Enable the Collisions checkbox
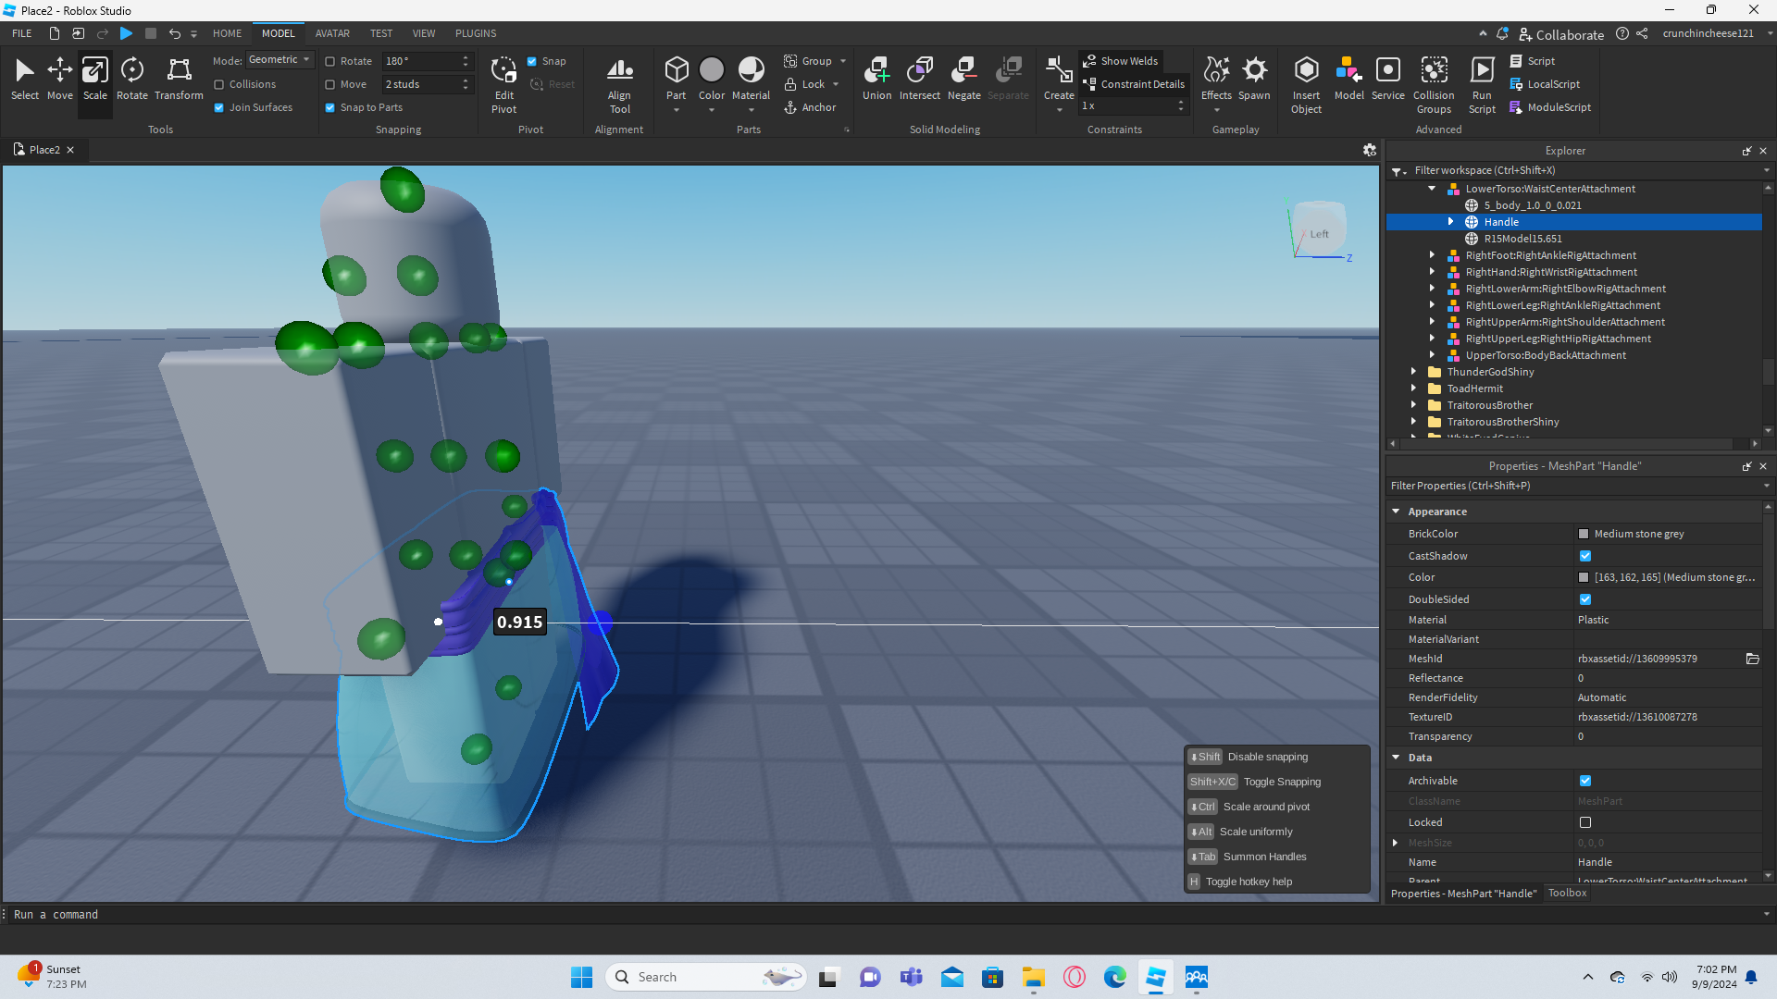Screen dimensions: 1777x999 coord(219,84)
